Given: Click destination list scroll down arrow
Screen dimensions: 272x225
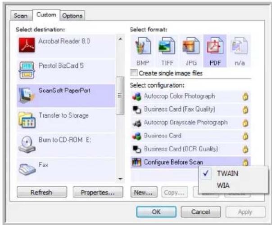Looking at the screenshot, I should click(120, 179).
